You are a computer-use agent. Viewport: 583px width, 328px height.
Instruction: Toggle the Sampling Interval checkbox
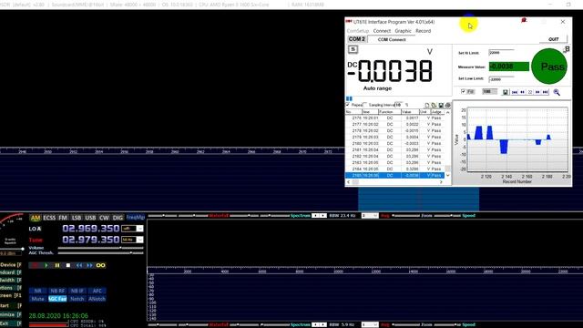[365, 105]
